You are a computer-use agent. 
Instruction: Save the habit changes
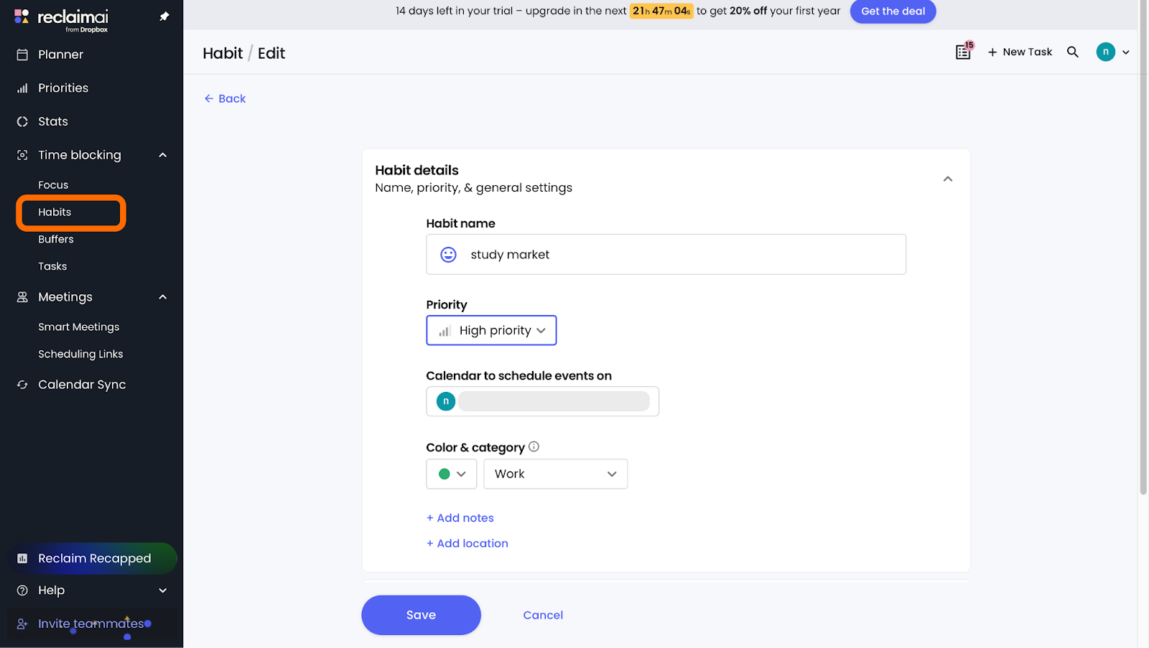[421, 615]
